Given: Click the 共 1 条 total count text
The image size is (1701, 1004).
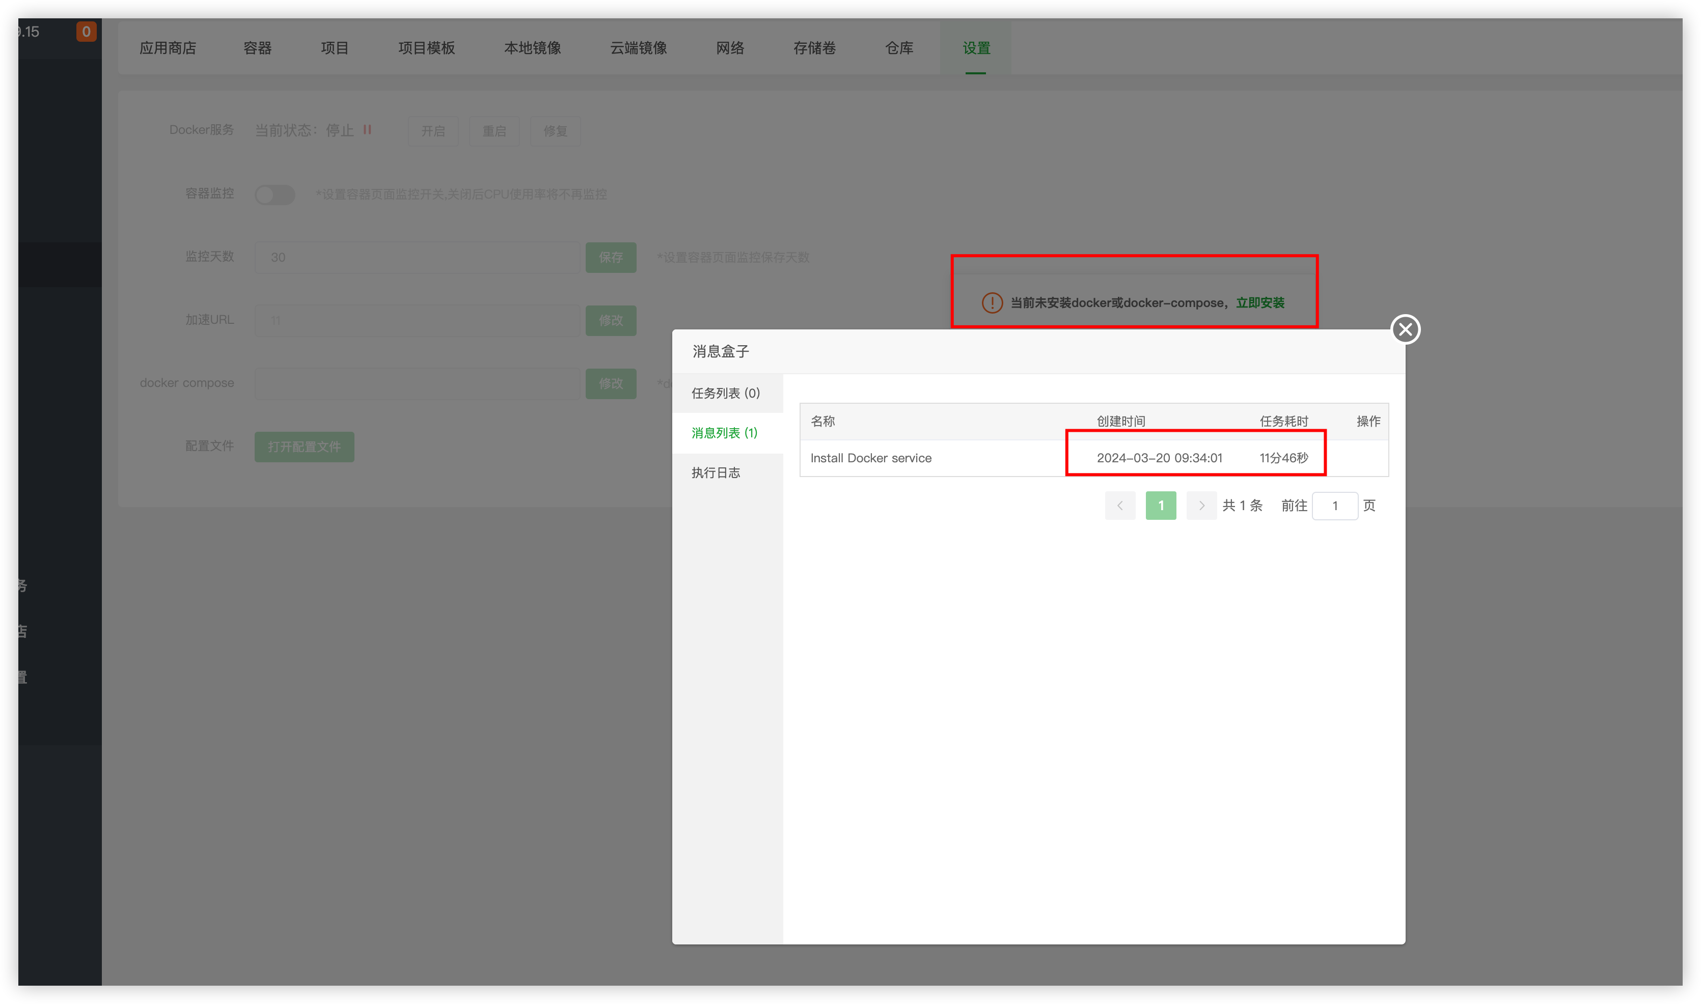Looking at the screenshot, I should pyautogui.click(x=1242, y=506).
